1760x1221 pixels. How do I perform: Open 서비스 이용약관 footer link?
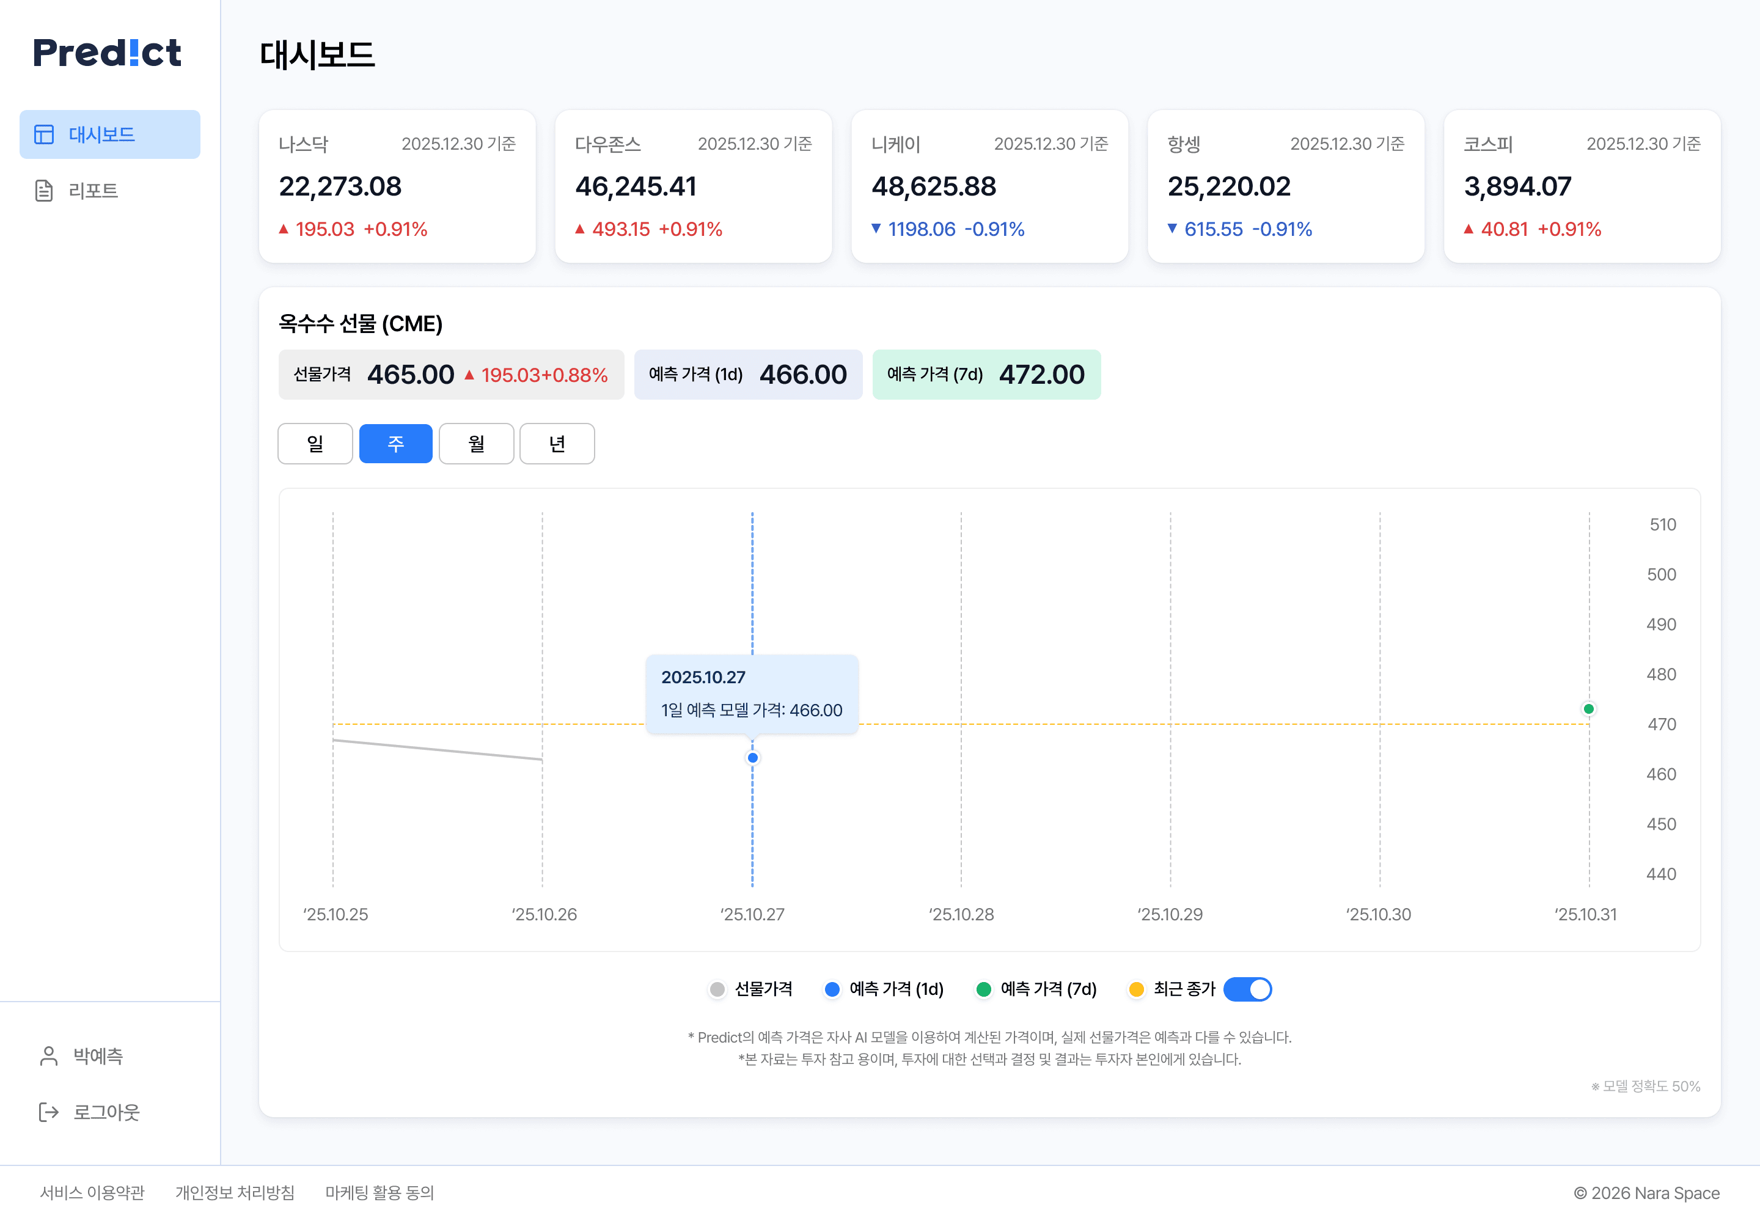[92, 1192]
